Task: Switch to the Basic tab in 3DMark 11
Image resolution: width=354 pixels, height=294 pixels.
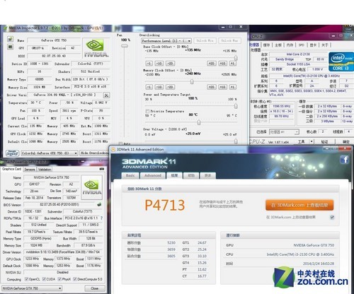Action: [130, 175]
